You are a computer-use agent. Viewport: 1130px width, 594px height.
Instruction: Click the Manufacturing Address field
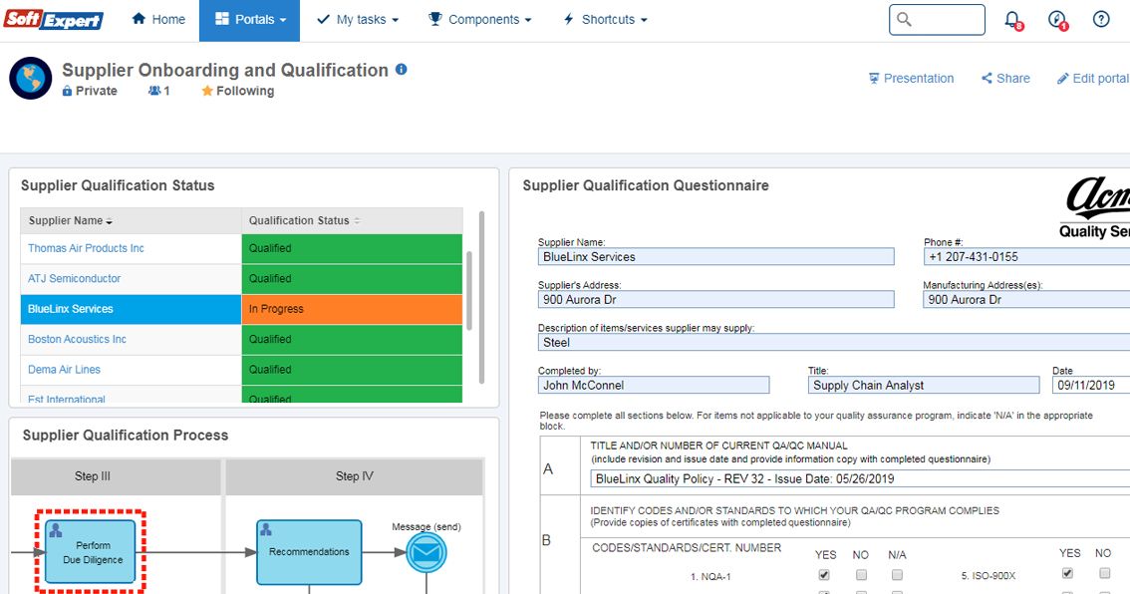pyautogui.click(x=1026, y=299)
